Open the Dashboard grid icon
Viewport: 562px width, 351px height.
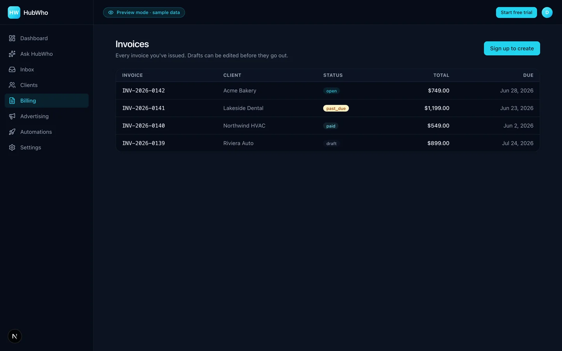[x=12, y=38]
